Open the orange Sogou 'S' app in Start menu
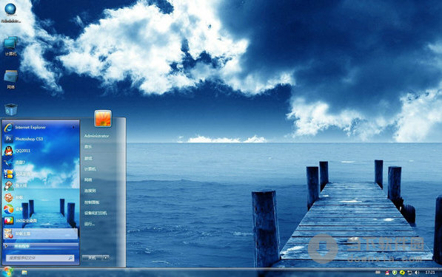Screen dimensions: 442x277 (8, 197)
